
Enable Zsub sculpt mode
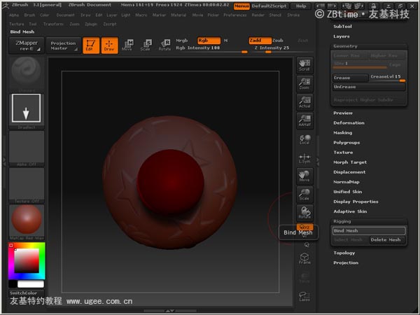point(278,41)
